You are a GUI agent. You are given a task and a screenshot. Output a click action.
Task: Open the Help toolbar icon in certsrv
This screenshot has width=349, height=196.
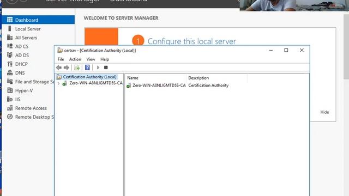(x=87, y=68)
